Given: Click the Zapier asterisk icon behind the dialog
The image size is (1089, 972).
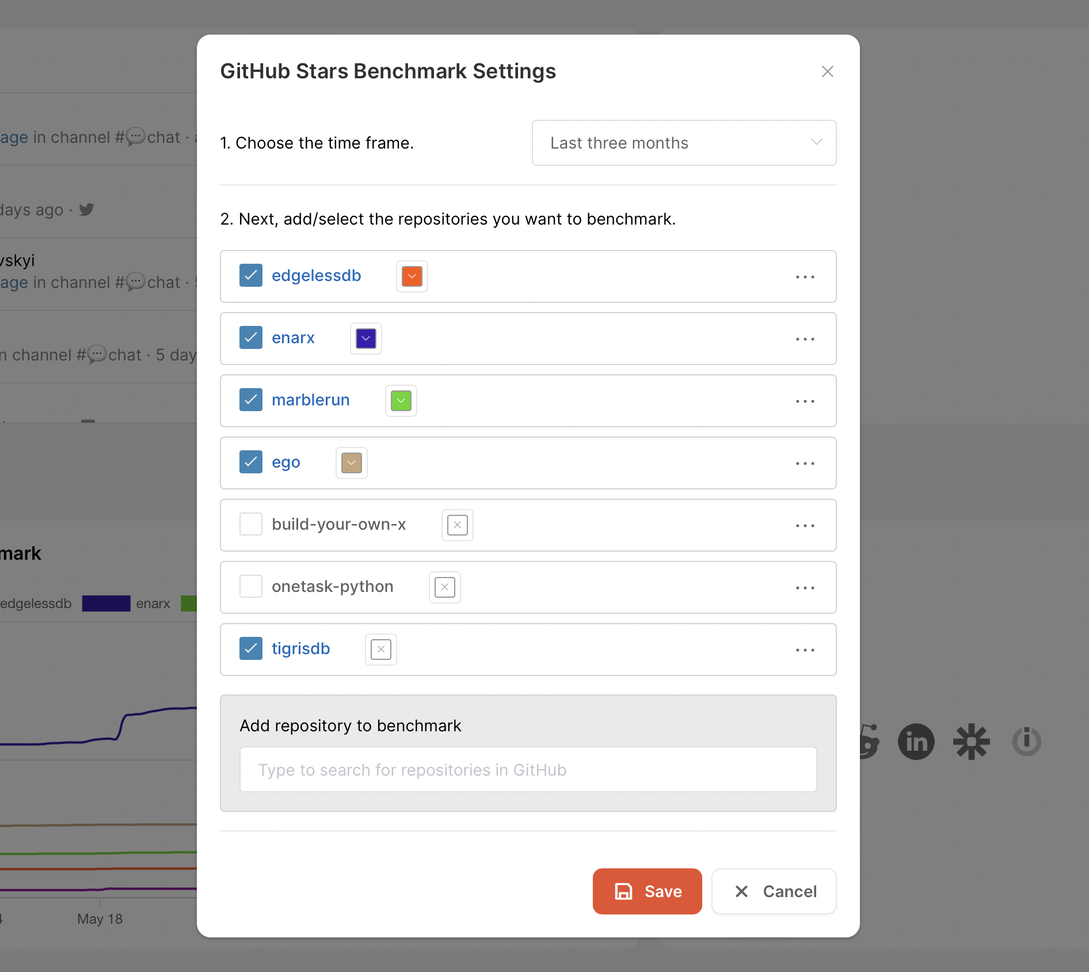Looking at the screenshot, I should coord(971,741).
